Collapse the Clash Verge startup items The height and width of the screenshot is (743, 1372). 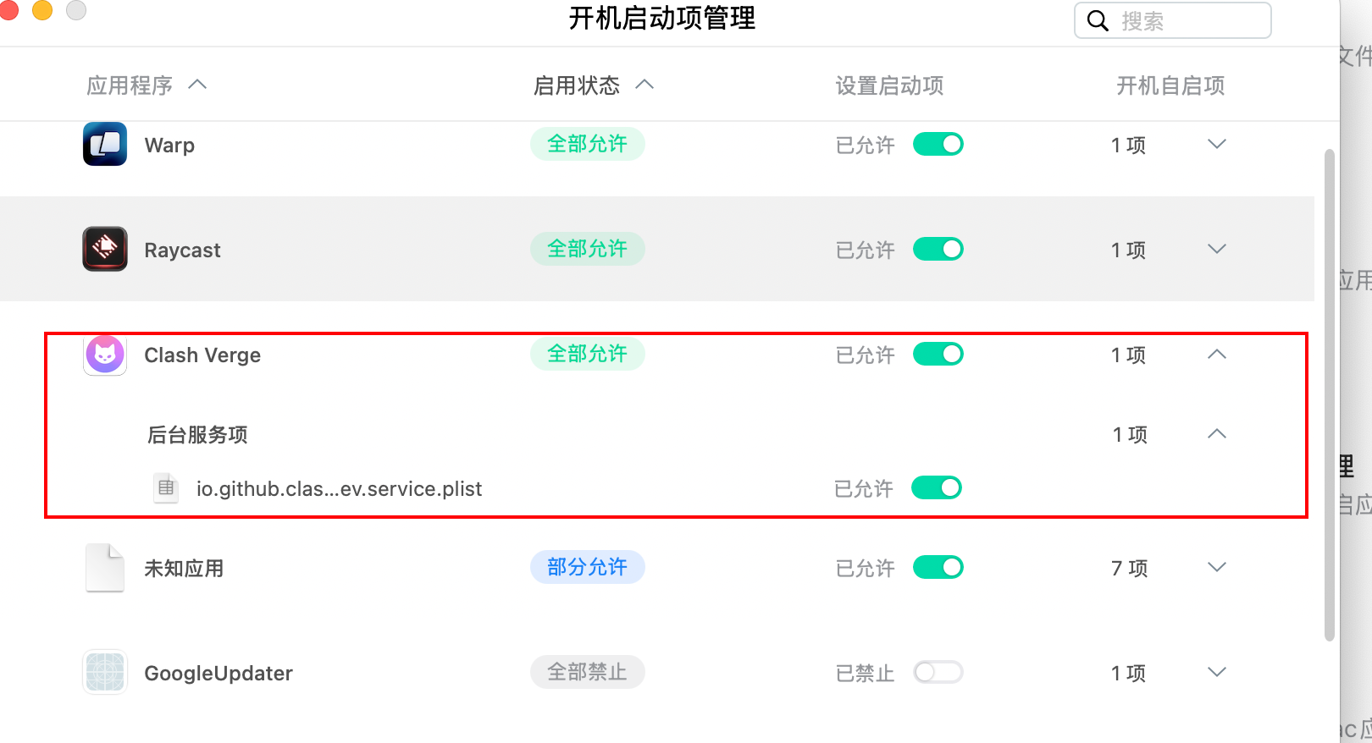(1217, 355)
